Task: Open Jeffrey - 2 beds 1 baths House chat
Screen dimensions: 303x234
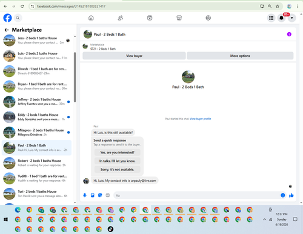Action: pyautogui.click(x=36, y=102)
